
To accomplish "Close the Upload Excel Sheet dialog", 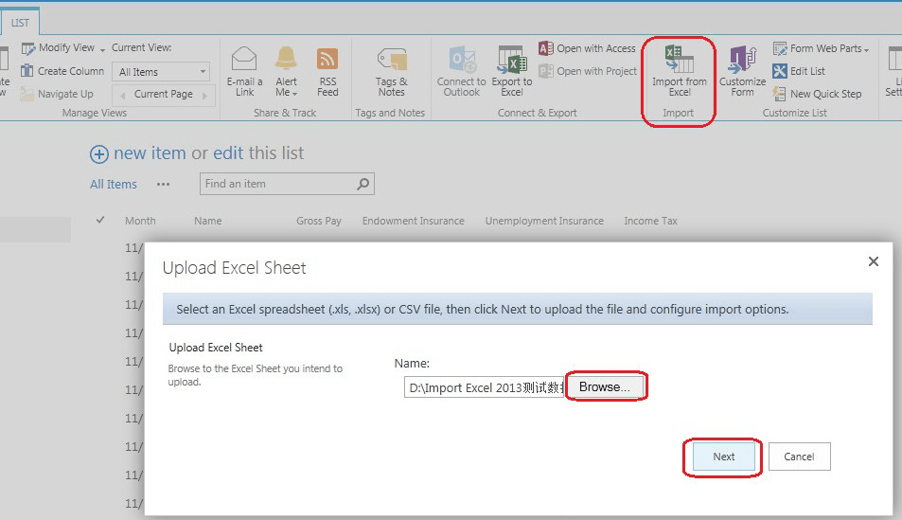I will click(874, 261).
